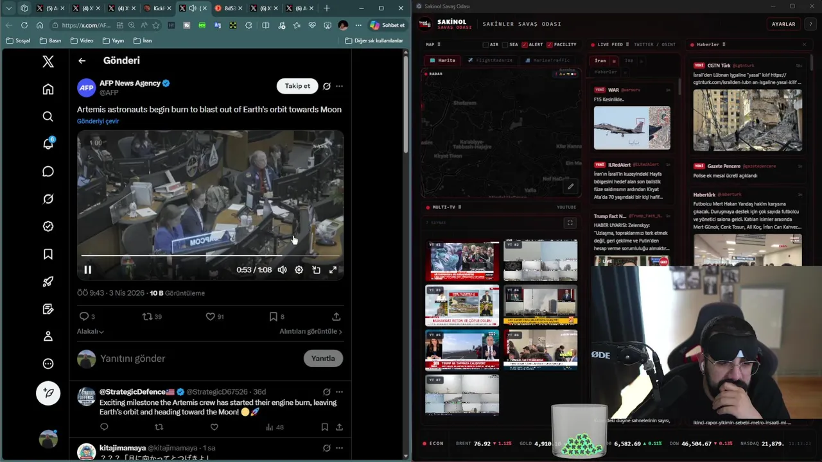Viewport: 822px width, 462px height.
Task: Expand the Alakalı relevance dropdown
Action: (x=91, y=331)
